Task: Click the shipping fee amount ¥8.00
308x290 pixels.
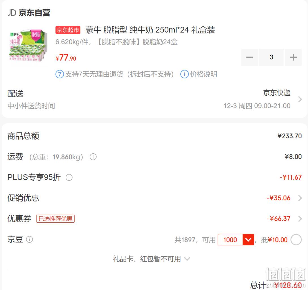Action: point(293,156)
